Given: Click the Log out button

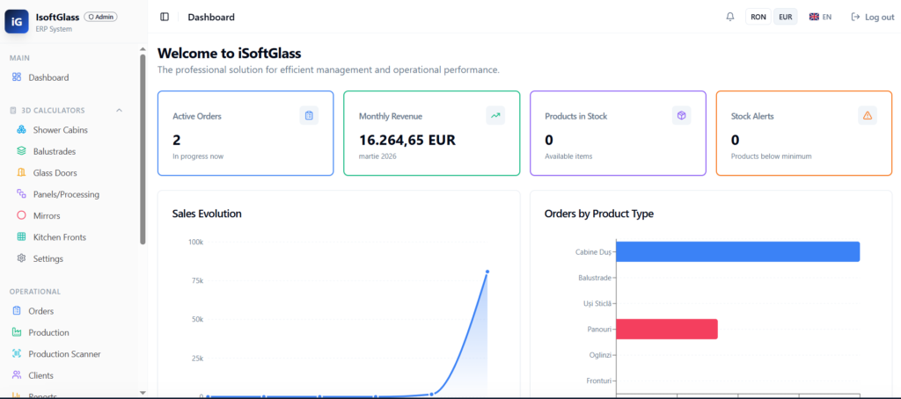Looking at the screenshot, I should 872,17.
